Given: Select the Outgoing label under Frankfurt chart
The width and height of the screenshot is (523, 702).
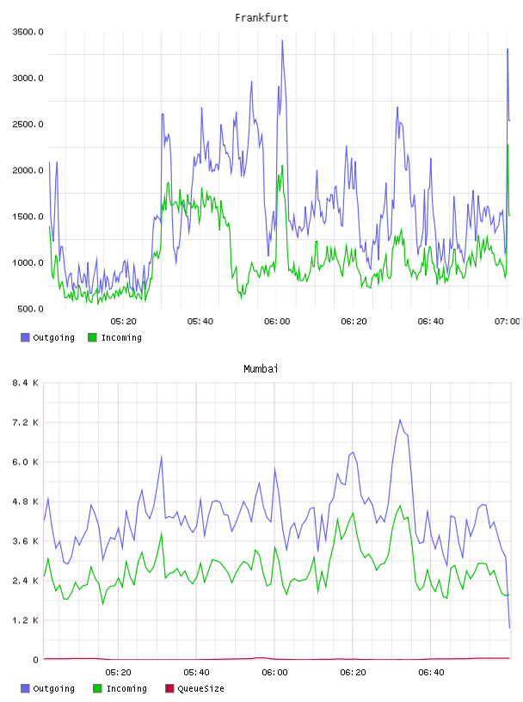Looking at the screenshot, I should [x=53, y=338].
